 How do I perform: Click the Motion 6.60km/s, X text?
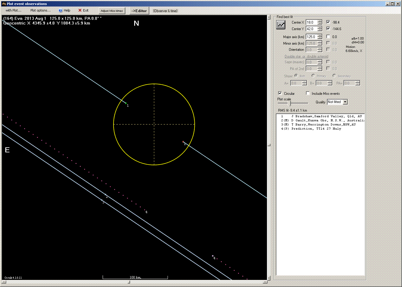(x=354, y=49)
